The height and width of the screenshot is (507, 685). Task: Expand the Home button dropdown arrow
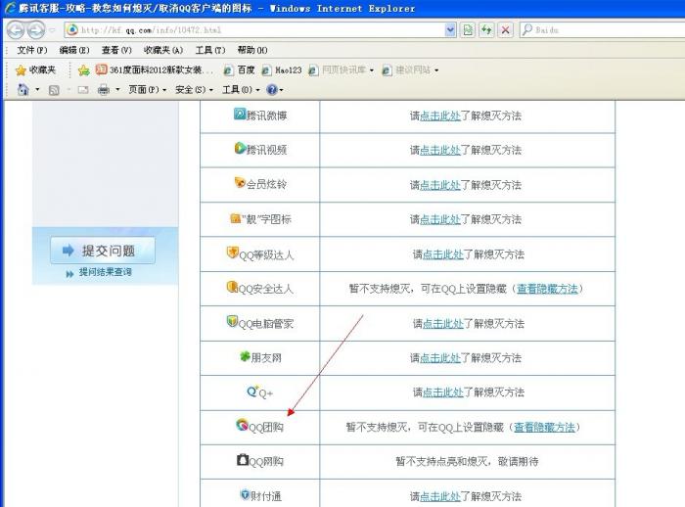click(37, 90)
